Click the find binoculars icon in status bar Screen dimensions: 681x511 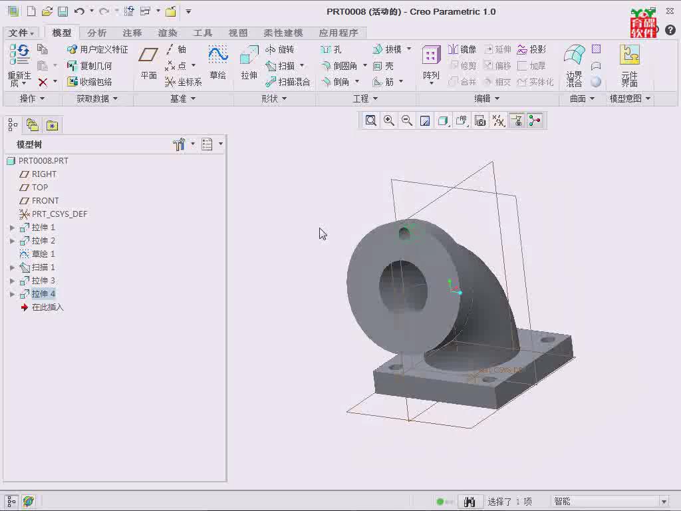pyautogui.click(x=469, y=502)
